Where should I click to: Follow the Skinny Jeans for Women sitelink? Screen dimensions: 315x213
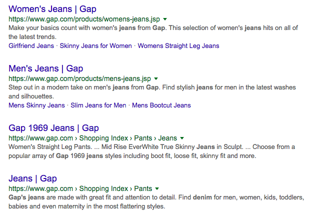tap(96, 46)
